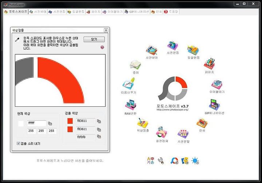Click the yellow-blue photo cards icon at the bottom
This screenshot has height=183, width=262.
coord(185,160)
